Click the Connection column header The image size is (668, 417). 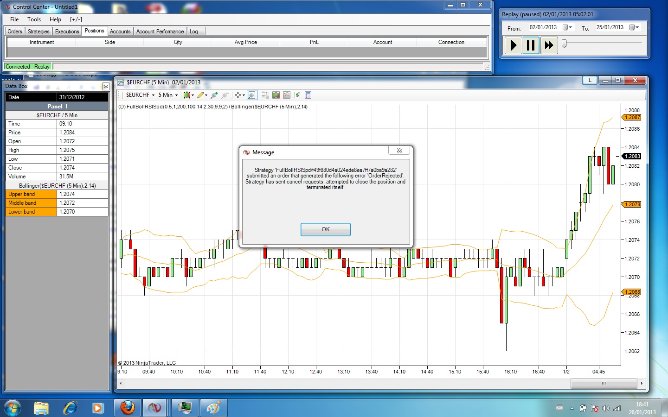click(x=451, y=42)
